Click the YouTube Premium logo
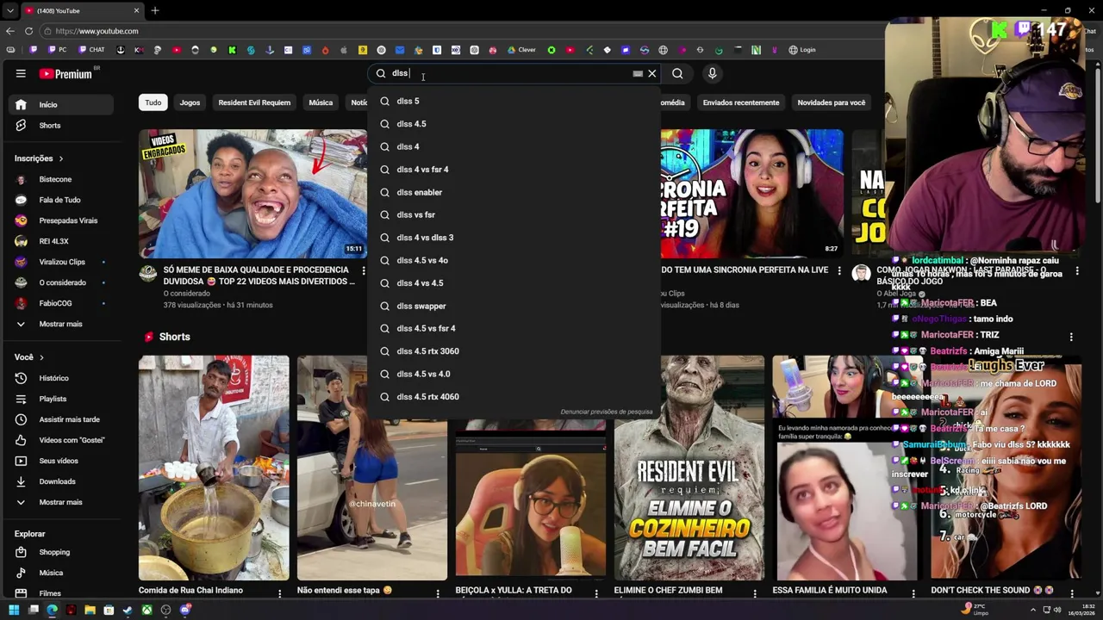1103x620 pixels. pyautogui.click(x=66, y=73)
